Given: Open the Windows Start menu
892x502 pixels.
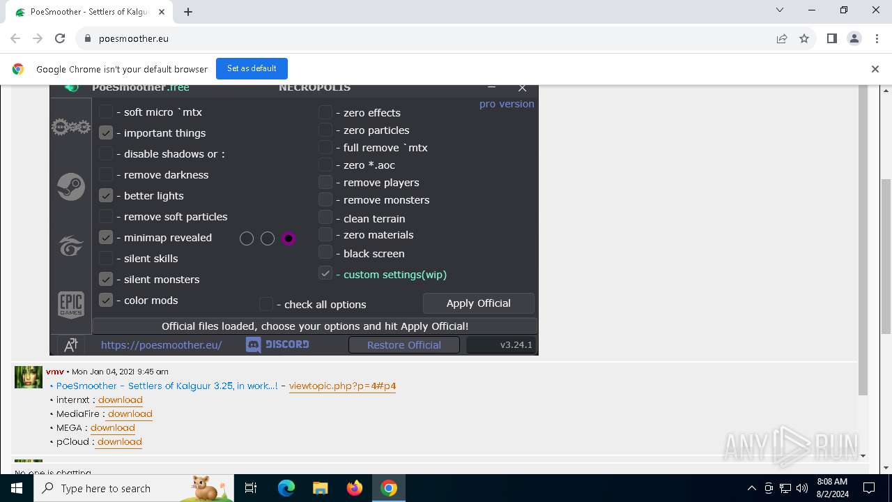Looking at the screenshot, I should [x=17, y=488].
